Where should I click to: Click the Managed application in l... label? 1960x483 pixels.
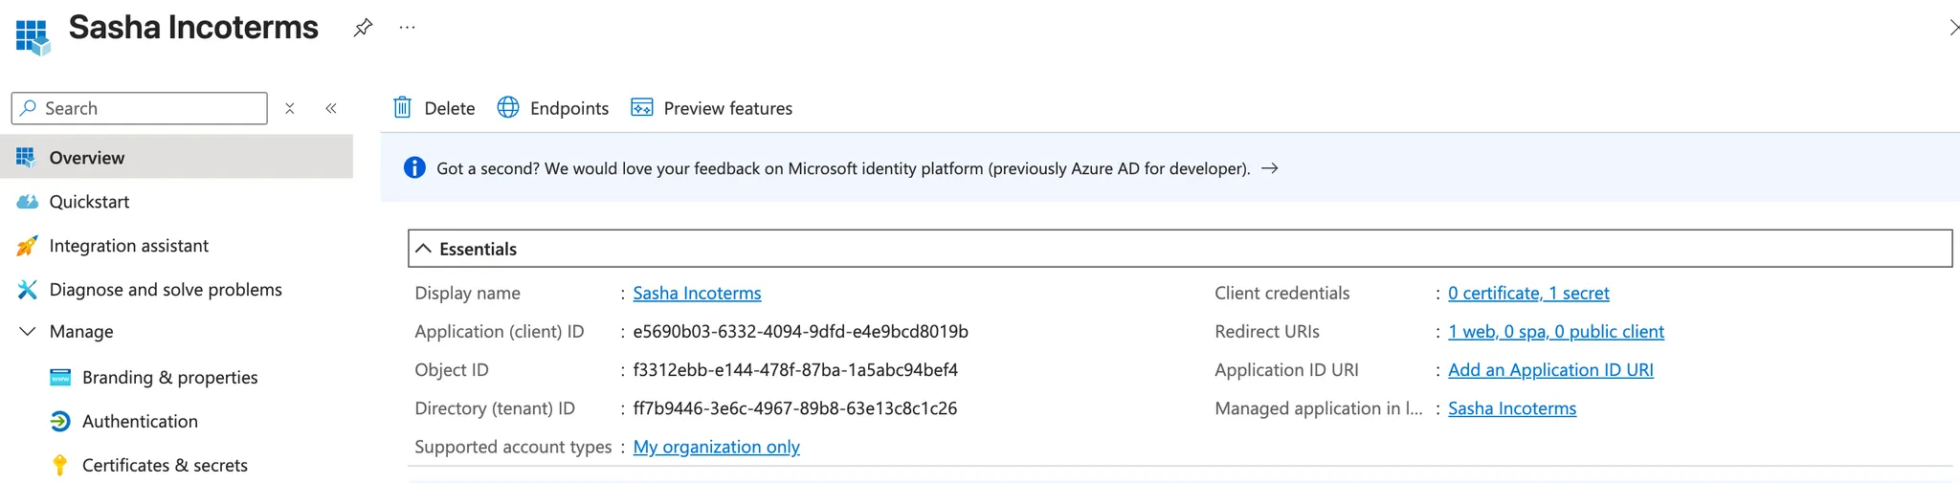click(1318, 408)
